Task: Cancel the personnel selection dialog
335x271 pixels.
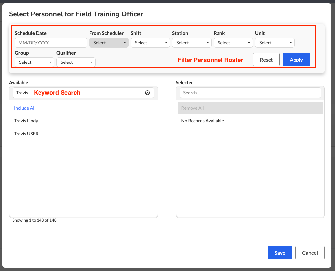Action: (x=310, y=253)
